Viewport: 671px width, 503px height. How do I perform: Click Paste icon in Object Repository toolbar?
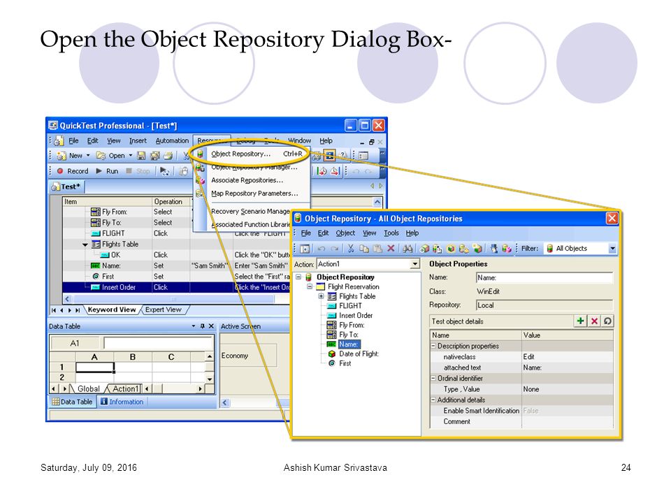[x=377, y=249]
